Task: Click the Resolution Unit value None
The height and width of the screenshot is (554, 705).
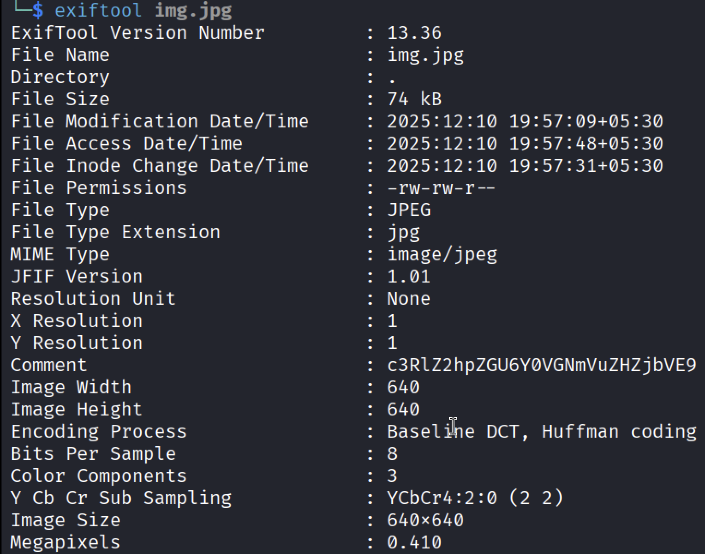Action: click(x=409, y=299)
